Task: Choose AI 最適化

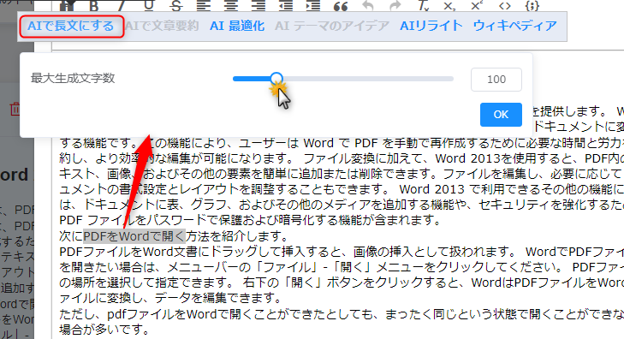Action: point(237,27)
